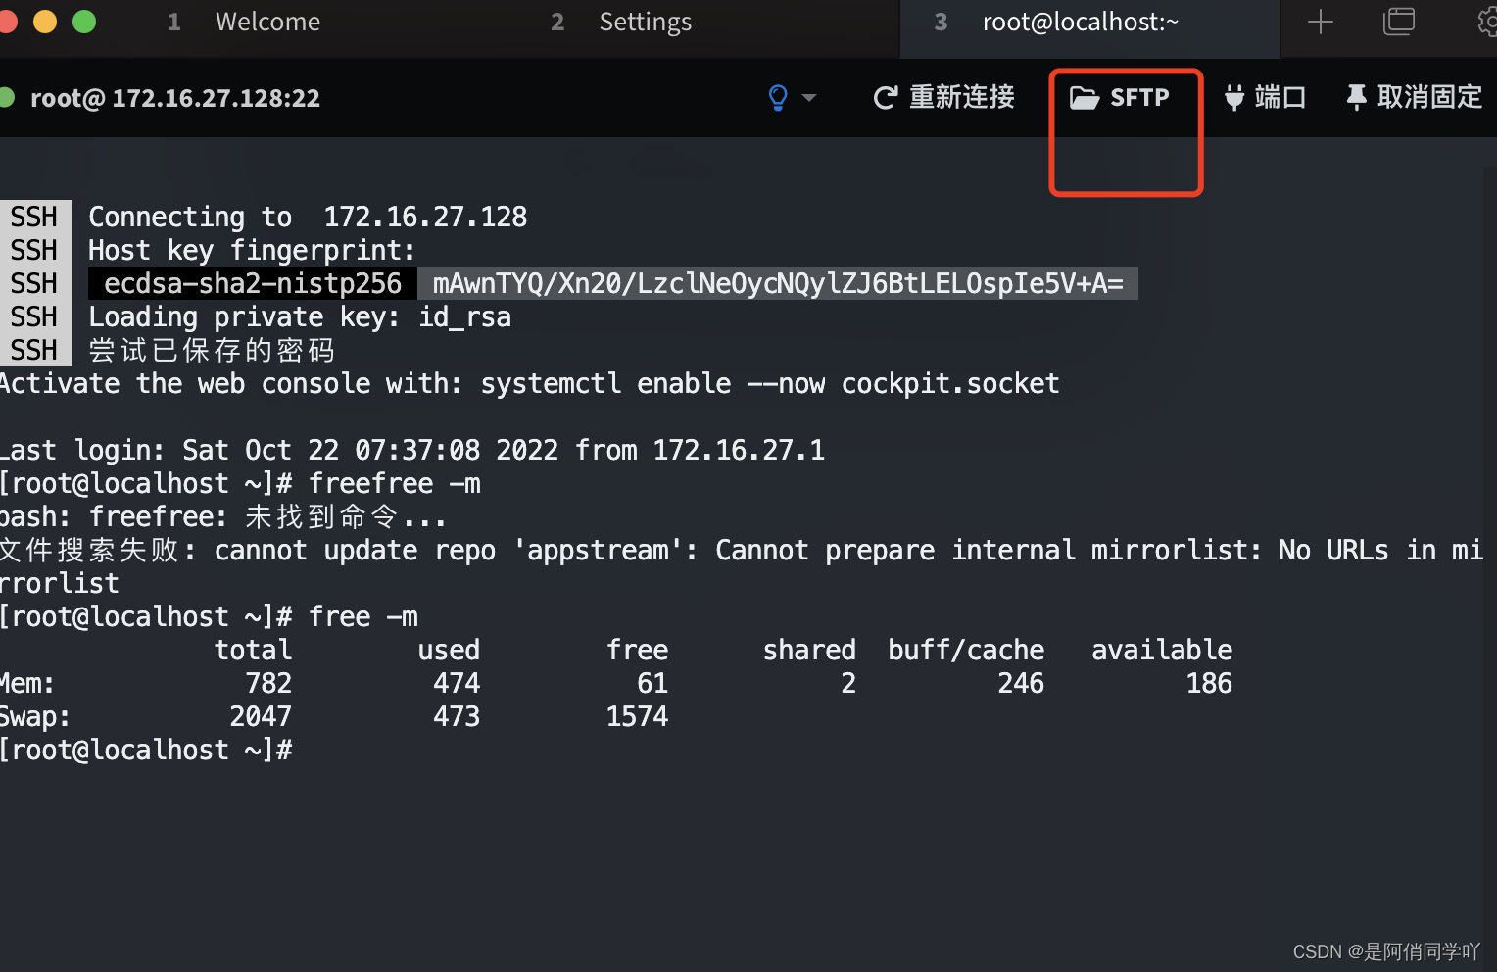
Task: Click the ecdsa-sha2-nistp256 key type label
Action: click(x=253, y=283)
